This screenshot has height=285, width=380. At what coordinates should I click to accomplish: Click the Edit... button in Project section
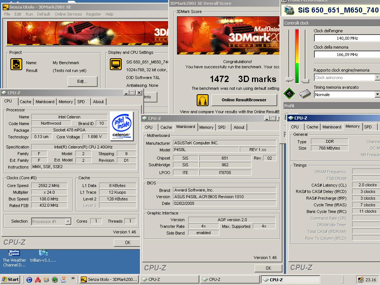point(82,81)
